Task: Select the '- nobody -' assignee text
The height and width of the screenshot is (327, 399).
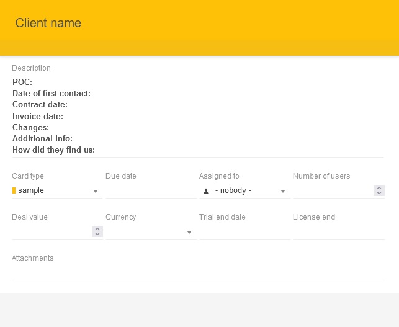Action: [x=233, y=190]
